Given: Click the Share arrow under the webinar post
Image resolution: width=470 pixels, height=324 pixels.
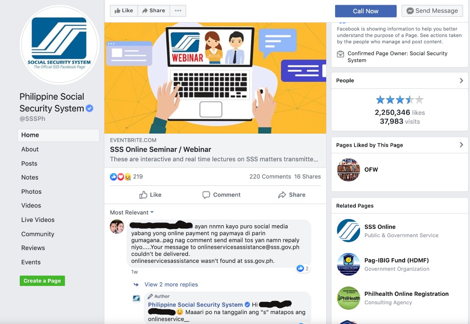Looking at the screenshot, I should click(282, 195).
